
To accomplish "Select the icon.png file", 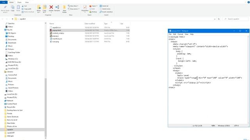I will (x=55, y=42).
